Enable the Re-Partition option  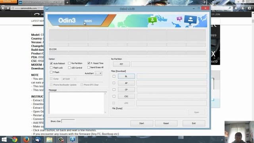(x=69, y=63)
